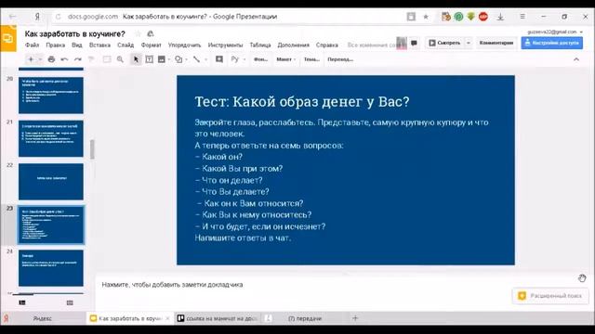Open the Правка menu

(x=56, y=45)
